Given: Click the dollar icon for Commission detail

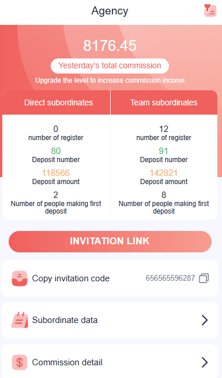Looking at the screenshot, I should tap(20, 362).
